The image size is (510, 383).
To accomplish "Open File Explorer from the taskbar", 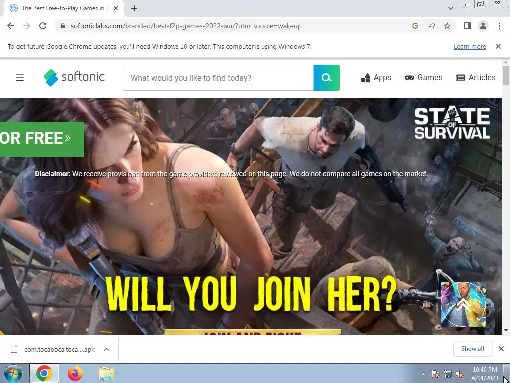I will tap(107, 374).
